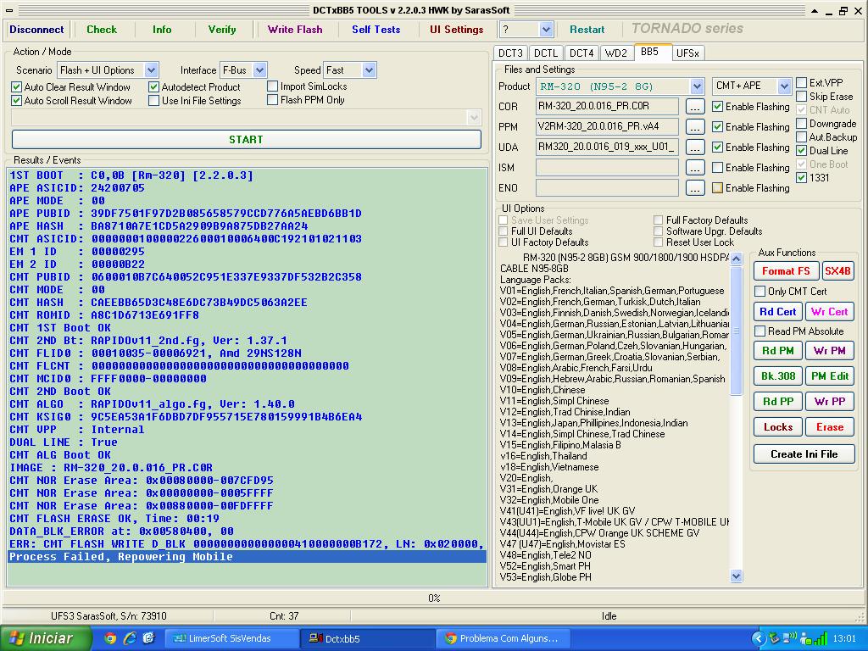The width and height of the screenshot is (868, 651).
Task: Switch to the DCT3 tab
Action: click(510, 53)
